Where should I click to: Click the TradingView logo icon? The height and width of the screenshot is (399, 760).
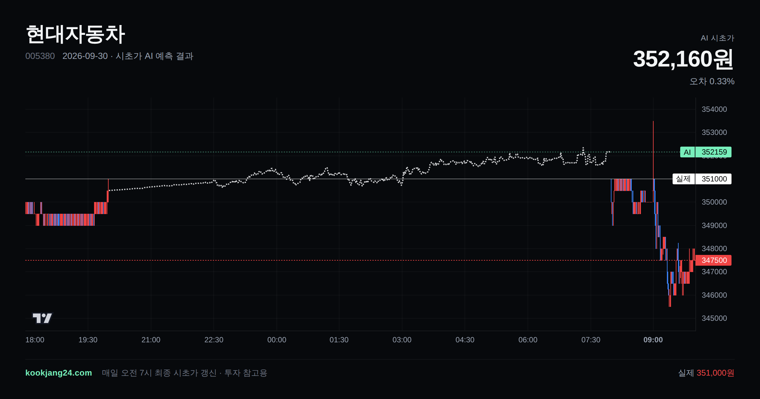(42, 318)
